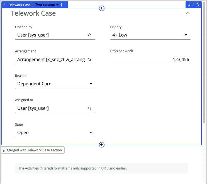Click the drag handle beside Telework Case tab
The image size is (207, 184).
click(x=4, y=5)
